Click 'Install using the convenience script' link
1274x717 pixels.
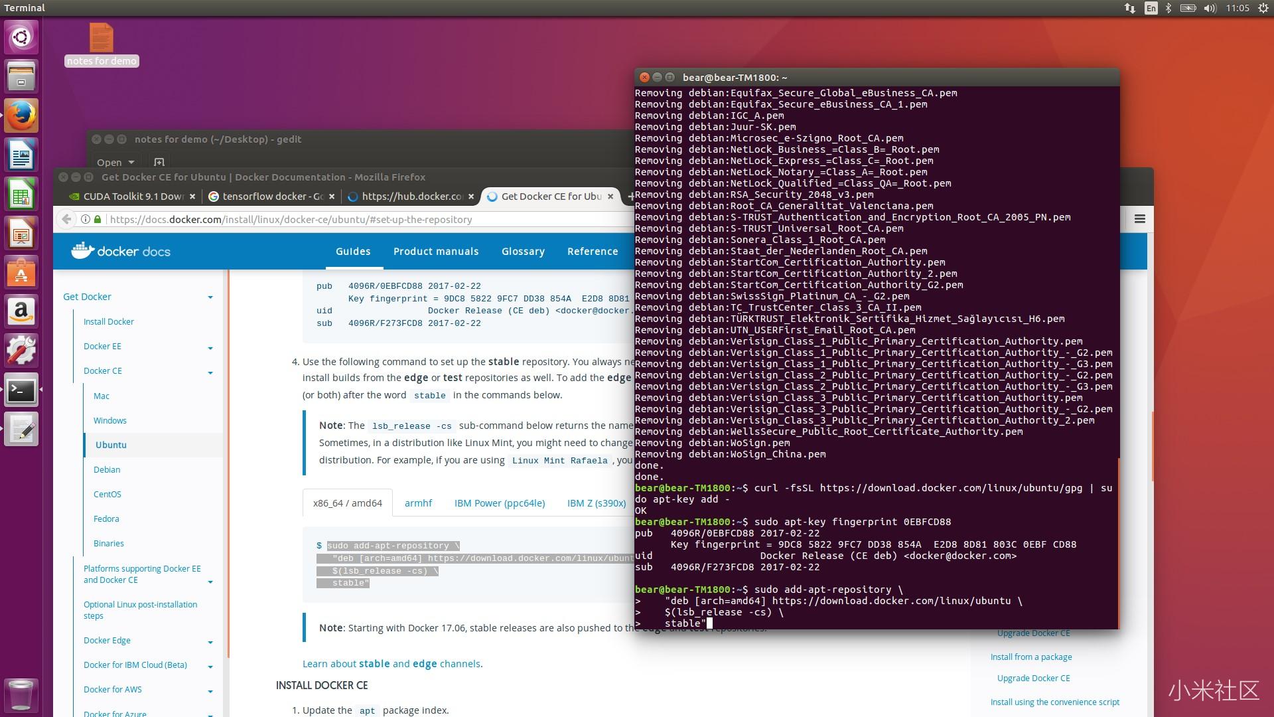[x=1054, y=702]
